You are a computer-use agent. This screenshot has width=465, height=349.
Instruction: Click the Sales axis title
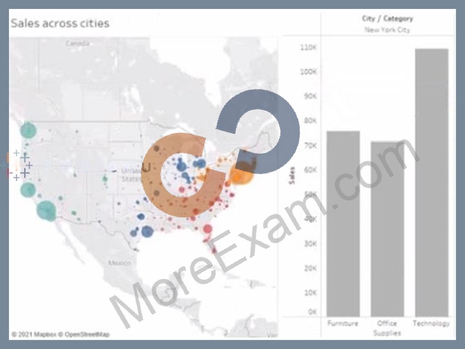click(292, 176)
